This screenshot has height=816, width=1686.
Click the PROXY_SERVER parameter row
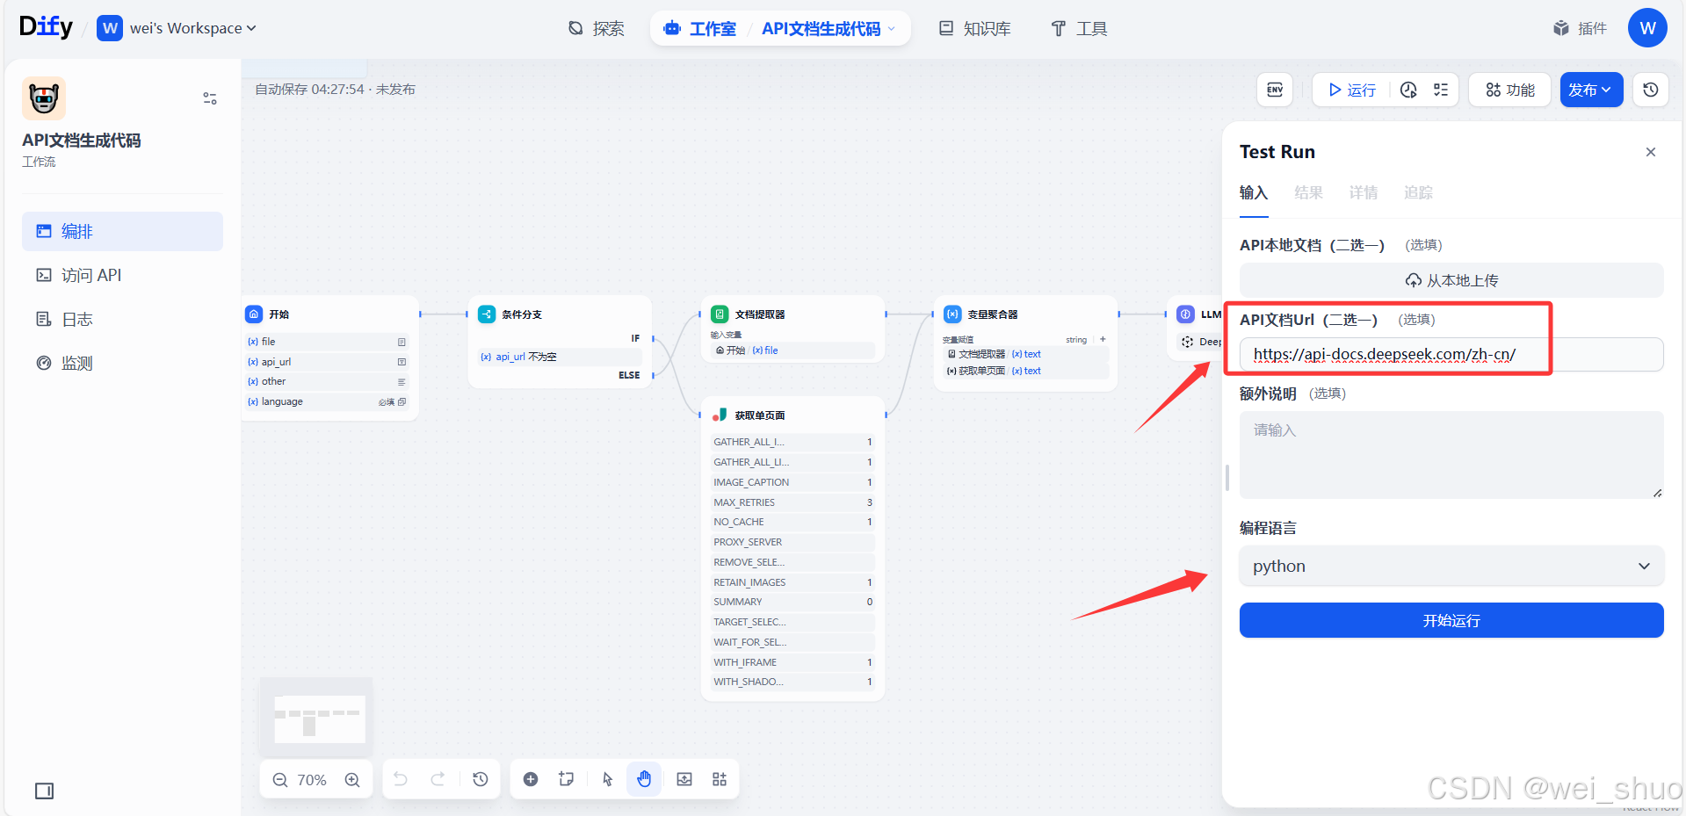[x=792, y=542]
